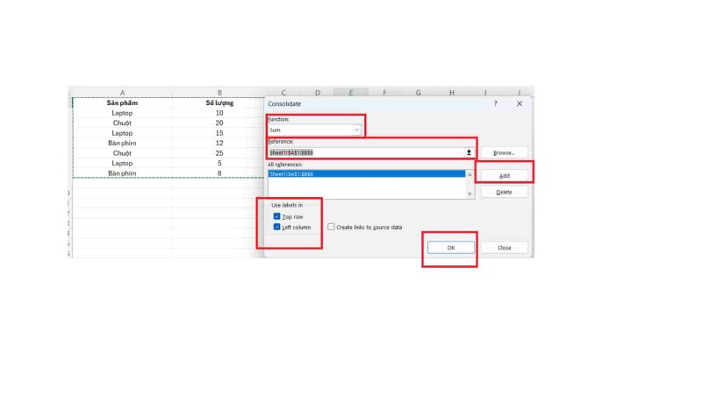Click the Browse... button

pos(504,152)
